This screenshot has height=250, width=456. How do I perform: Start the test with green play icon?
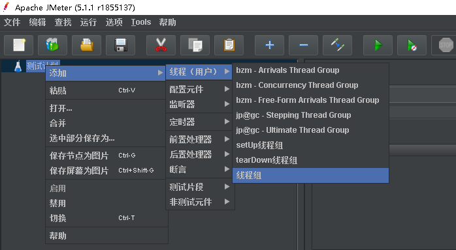point(378,45)
